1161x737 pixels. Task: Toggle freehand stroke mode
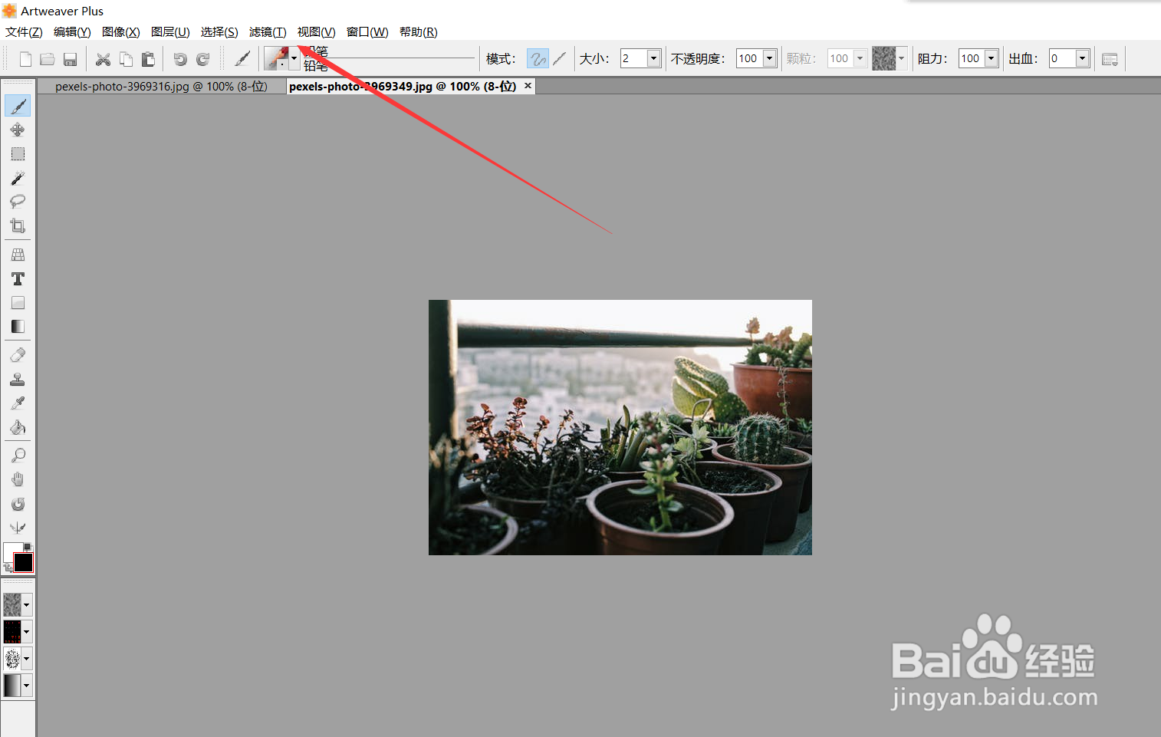[538, 58]
